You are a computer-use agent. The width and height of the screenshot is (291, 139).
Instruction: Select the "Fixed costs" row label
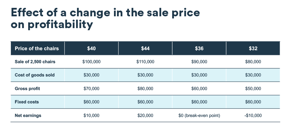27,102
